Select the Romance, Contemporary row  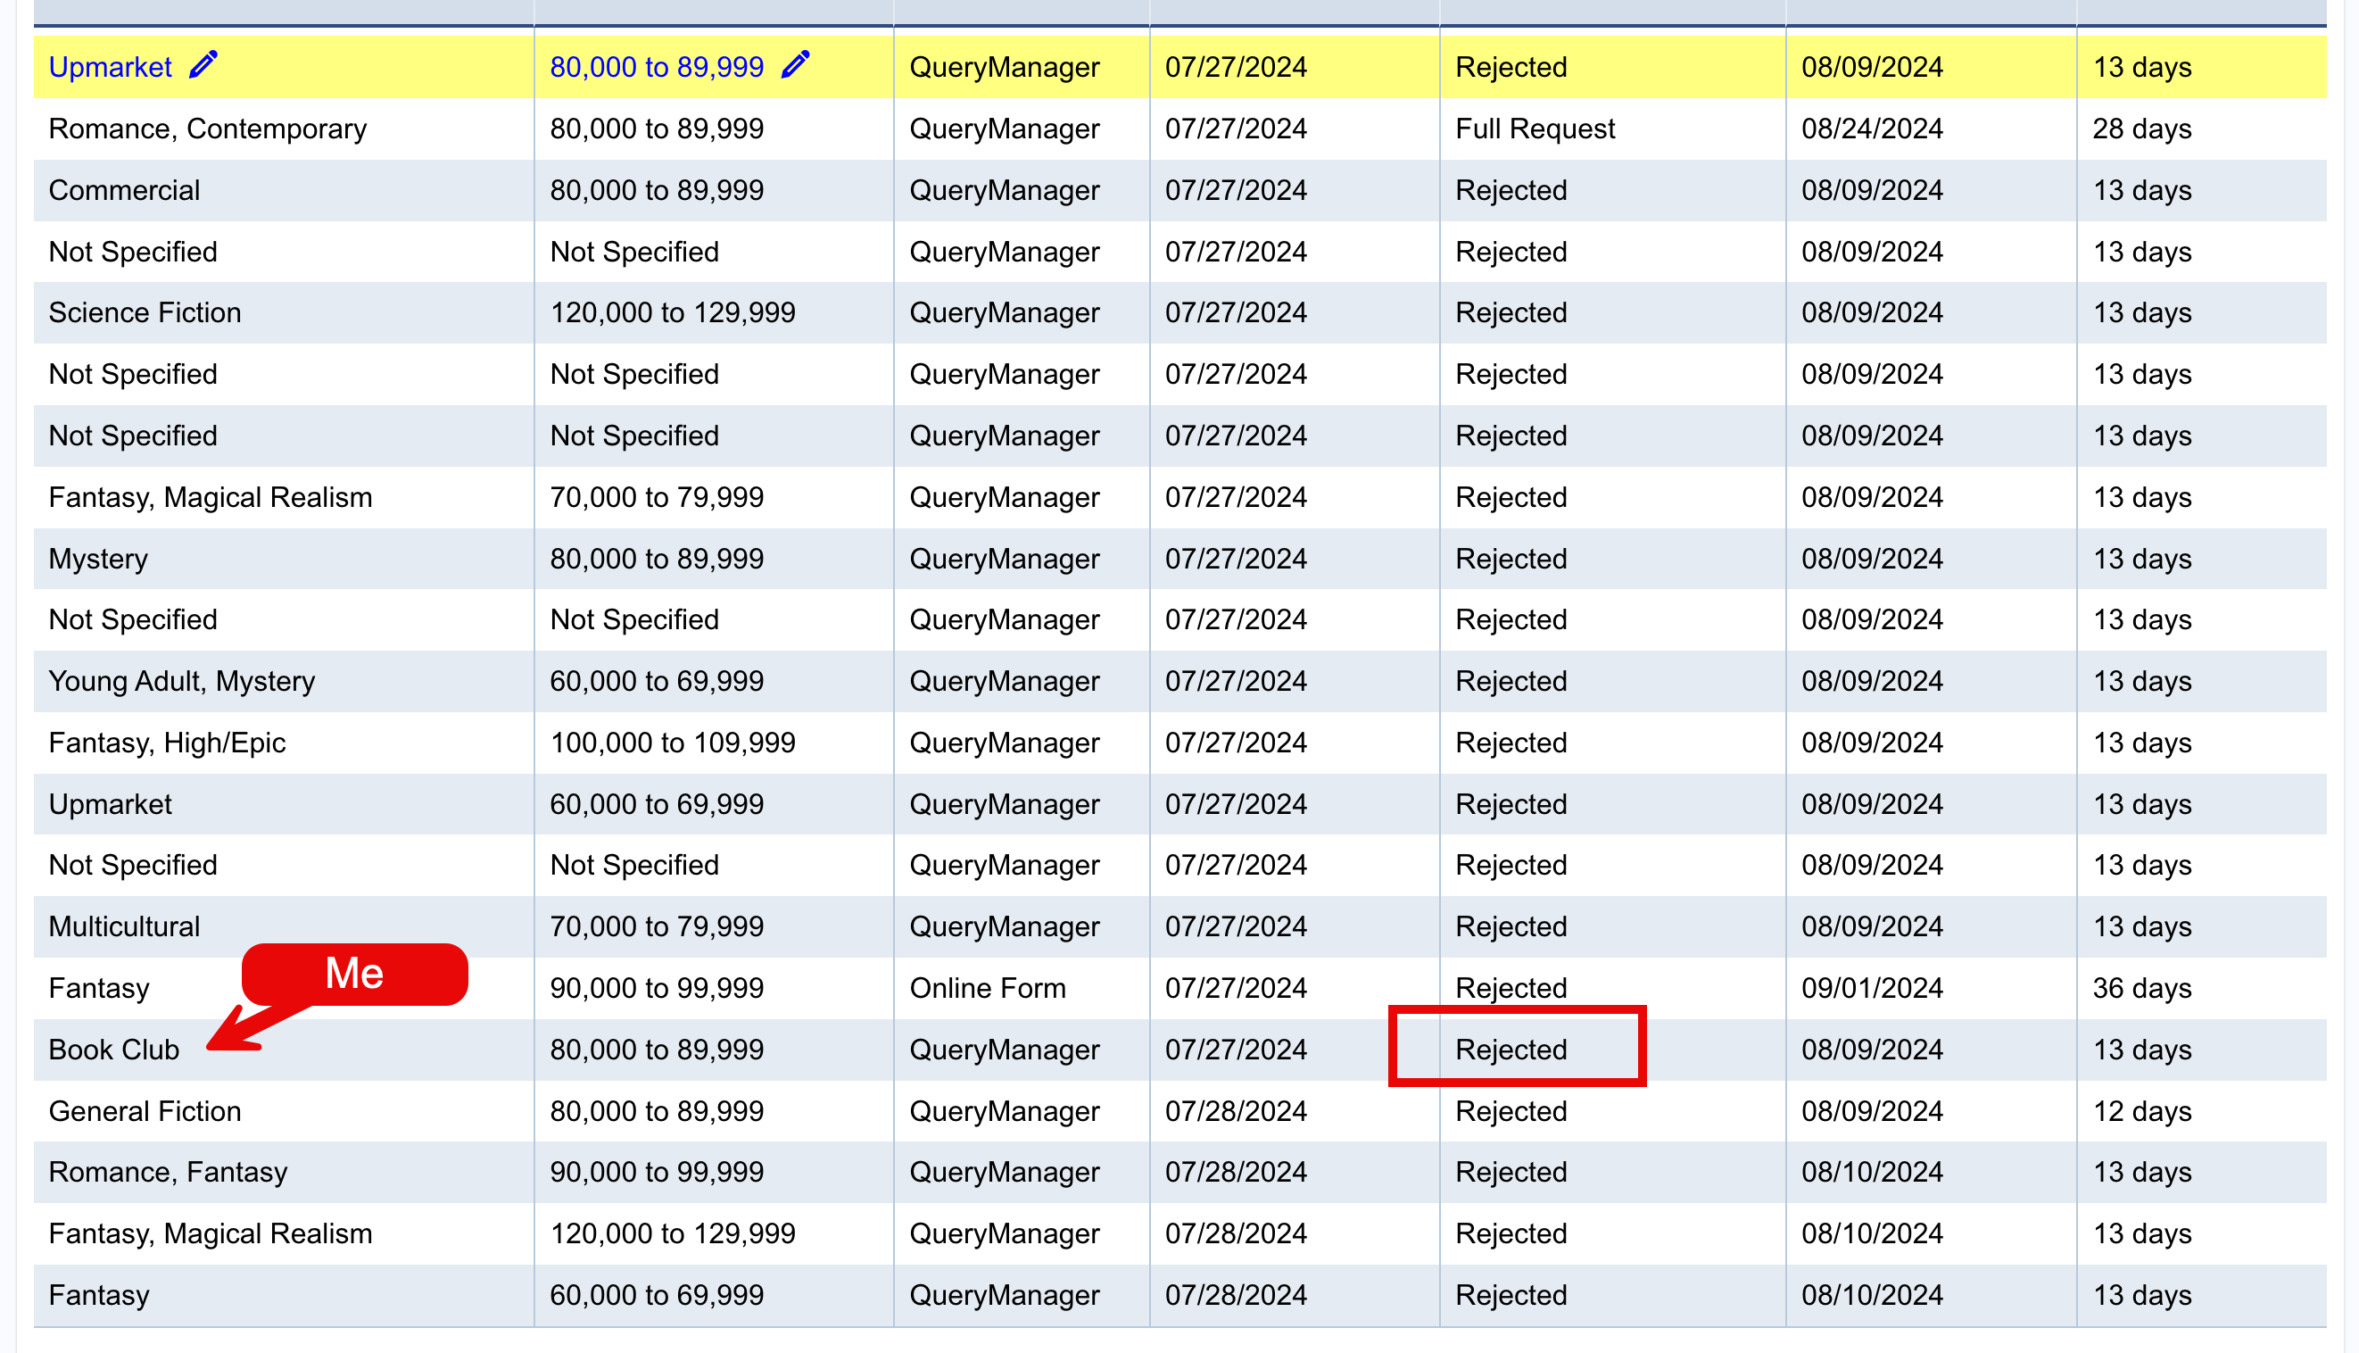pyautogui.click(x=1179, y=129)
